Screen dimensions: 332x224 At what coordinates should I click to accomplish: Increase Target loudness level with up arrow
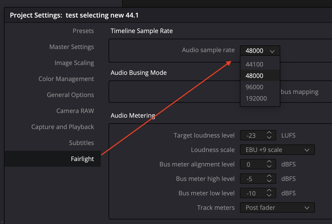coord(269,133)
